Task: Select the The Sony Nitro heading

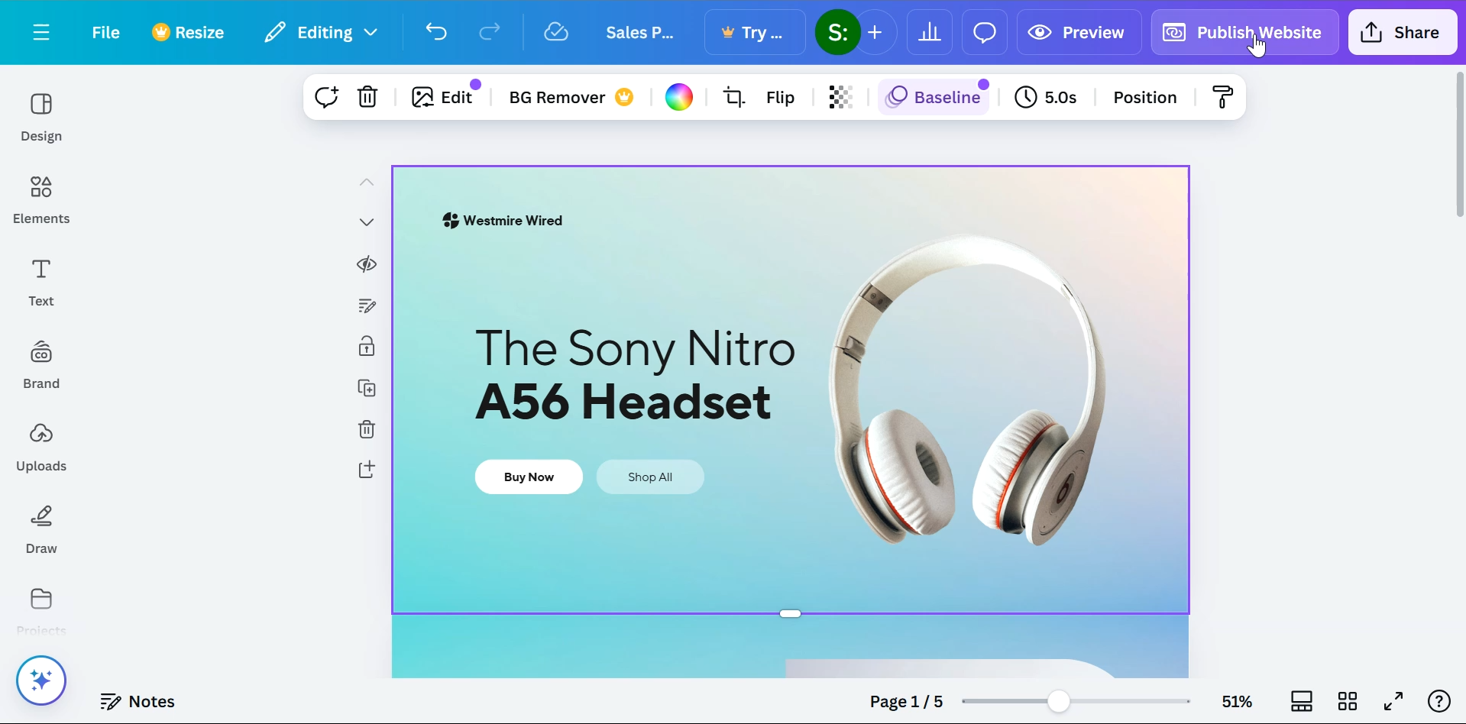Action: tap(636, 348)
